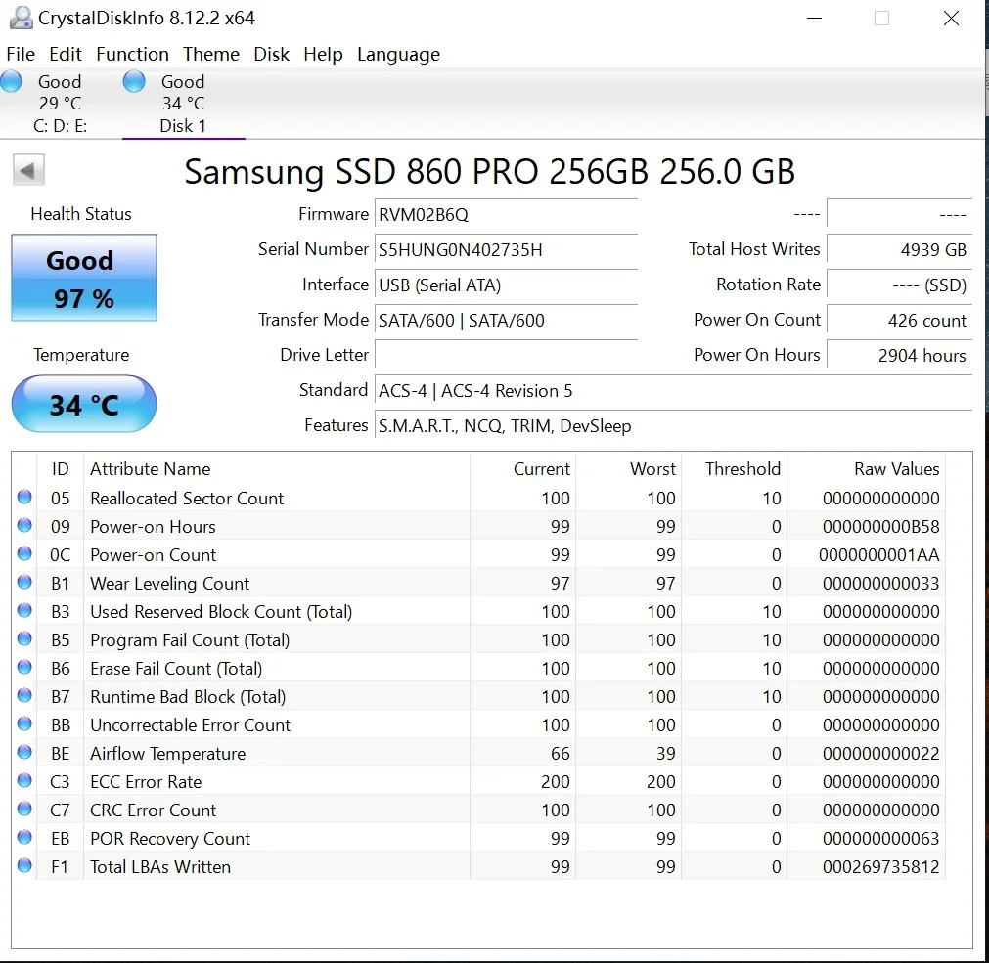This screenshot has height=963, width=989.
Task: Click the back arrow above Health Status
Action: tap(28, 169)
